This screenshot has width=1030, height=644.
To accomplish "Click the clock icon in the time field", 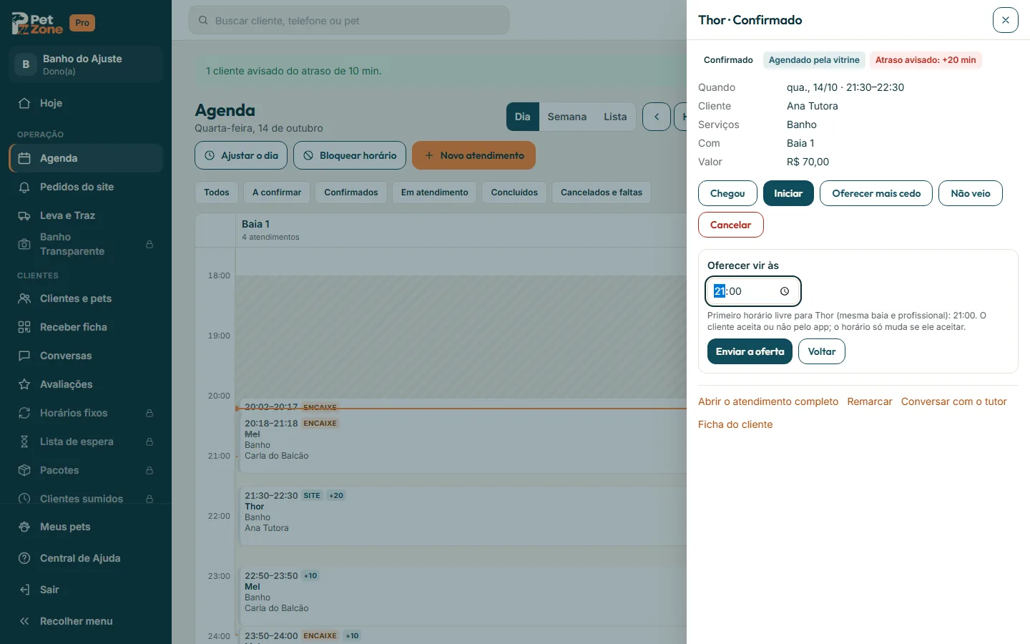I will (785, 291).
